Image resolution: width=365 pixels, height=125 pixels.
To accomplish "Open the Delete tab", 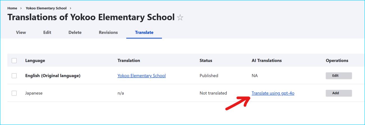I will (75, 32).
